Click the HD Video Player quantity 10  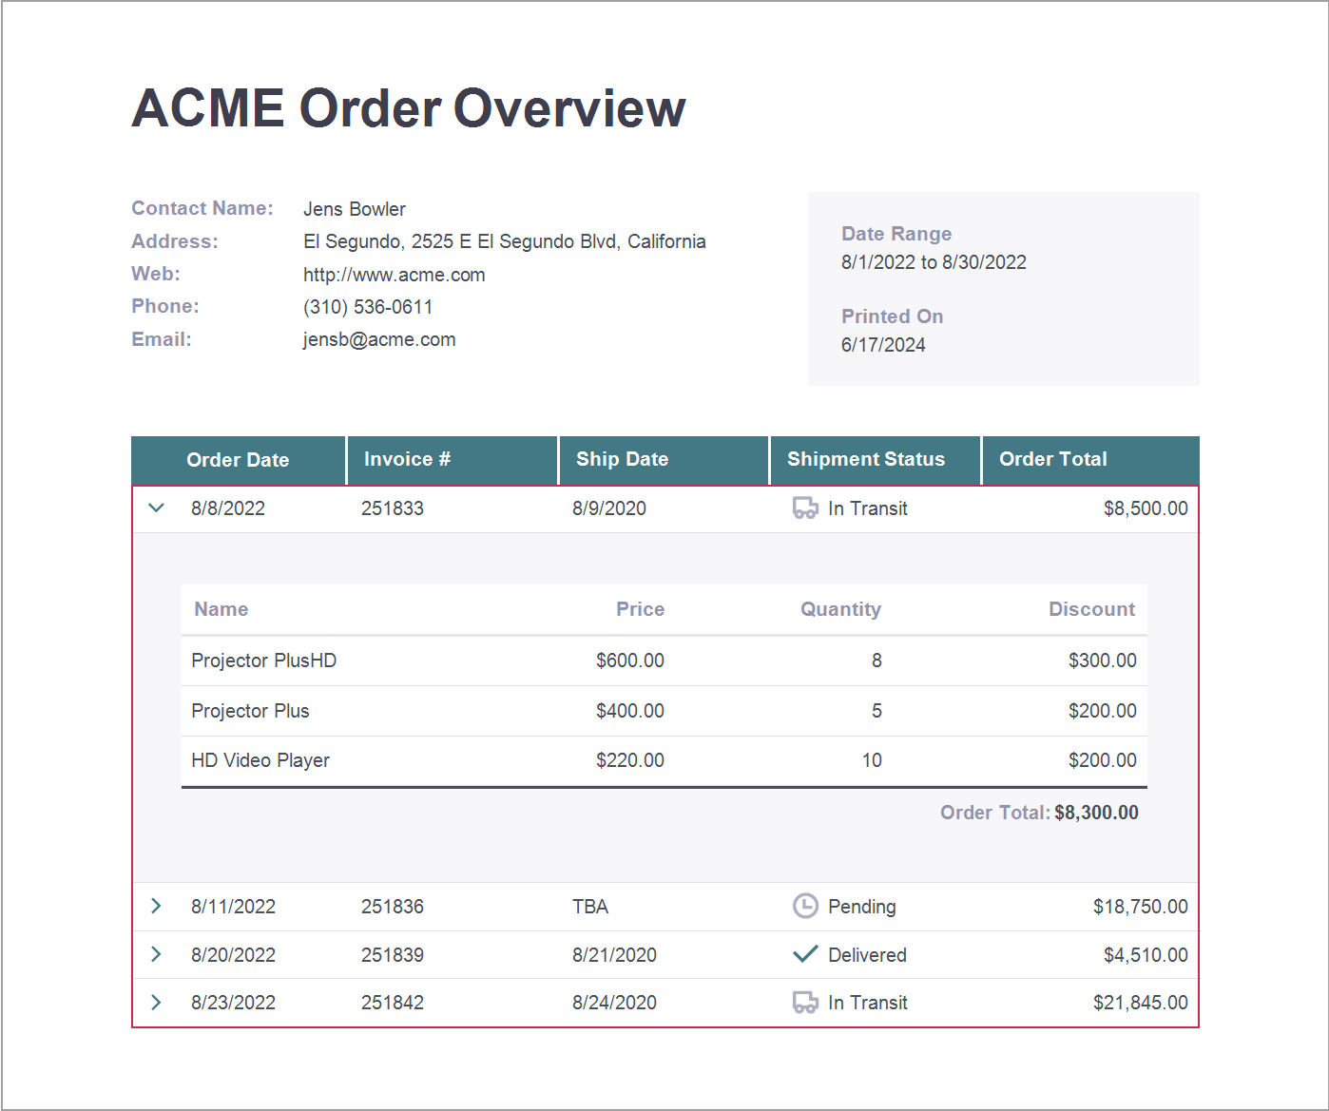872,760
